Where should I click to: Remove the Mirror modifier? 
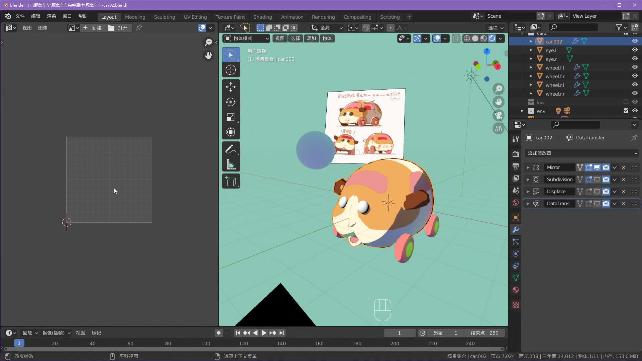[624, 167]
